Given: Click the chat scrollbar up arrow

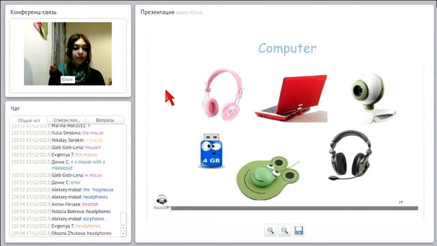Looking at the screenshot, I should click(123, 228).
